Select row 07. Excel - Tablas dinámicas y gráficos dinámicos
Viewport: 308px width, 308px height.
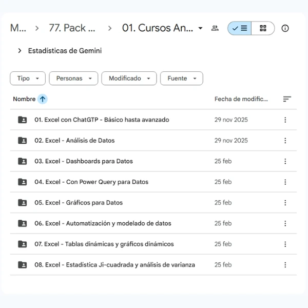click(x=153, y=244)
